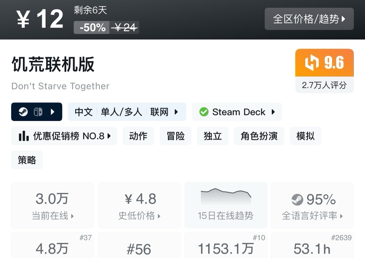Click the orange 9.6 score logo

(312, 63)
